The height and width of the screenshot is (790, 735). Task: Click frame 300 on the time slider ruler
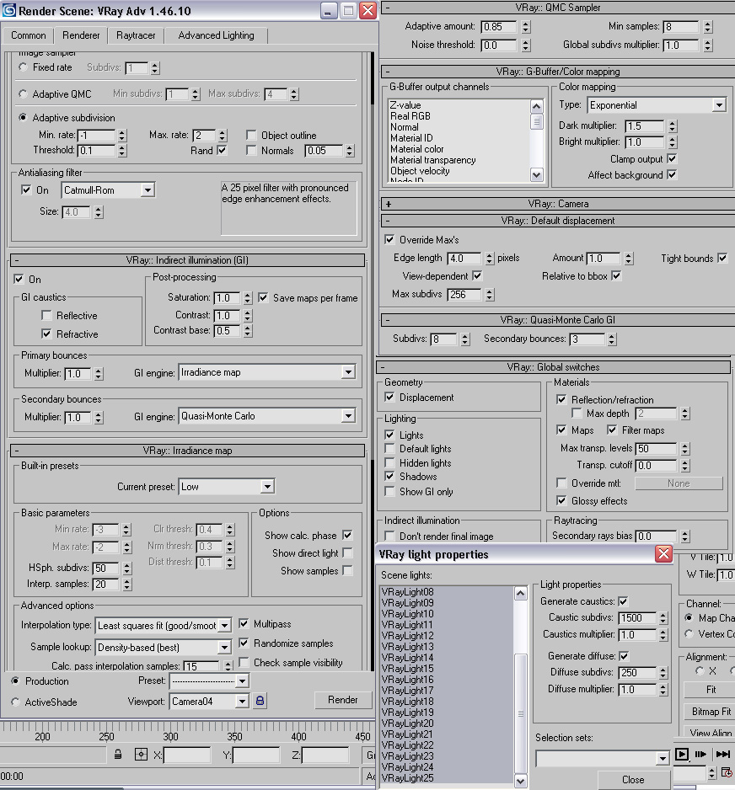pos(170,736)
